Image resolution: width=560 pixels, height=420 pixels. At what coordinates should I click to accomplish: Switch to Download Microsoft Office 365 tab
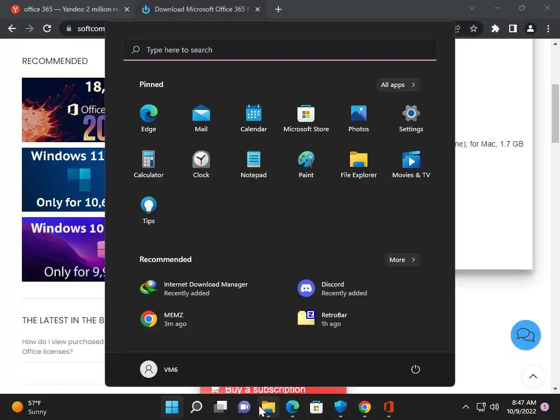point(201,9)
